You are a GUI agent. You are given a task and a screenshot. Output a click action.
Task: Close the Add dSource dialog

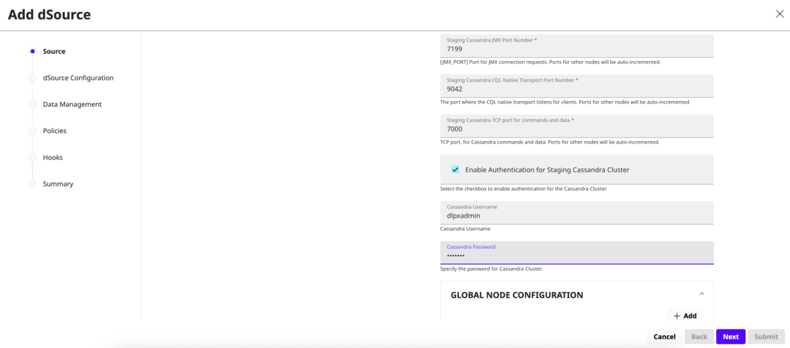(x=779, y=14)
